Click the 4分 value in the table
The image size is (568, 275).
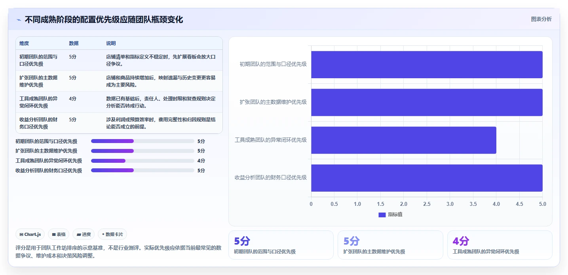(72, 98)
